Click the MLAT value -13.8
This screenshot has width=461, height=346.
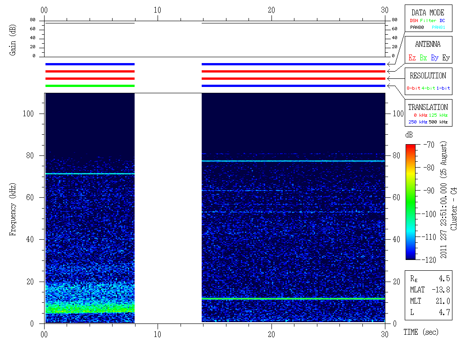441,290
